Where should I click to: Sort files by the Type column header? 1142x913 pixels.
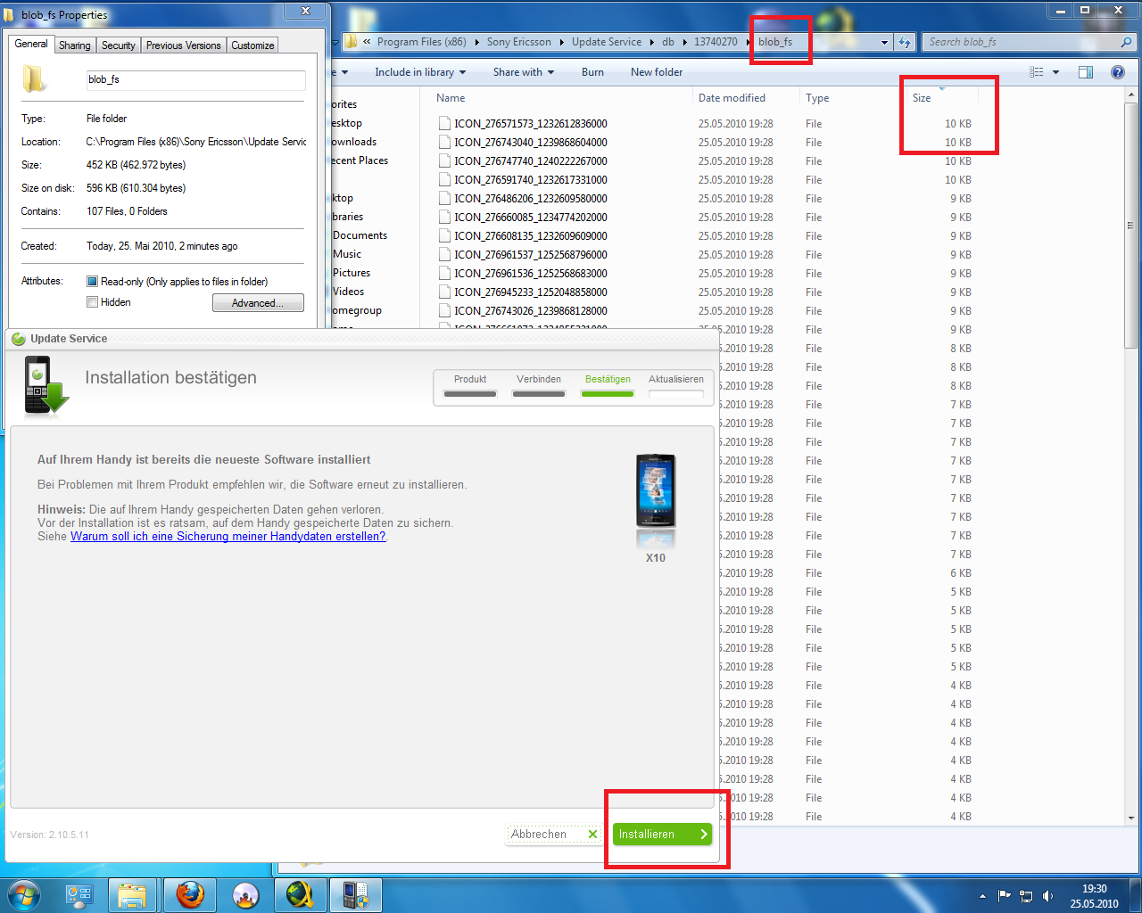tap(817, 98)
